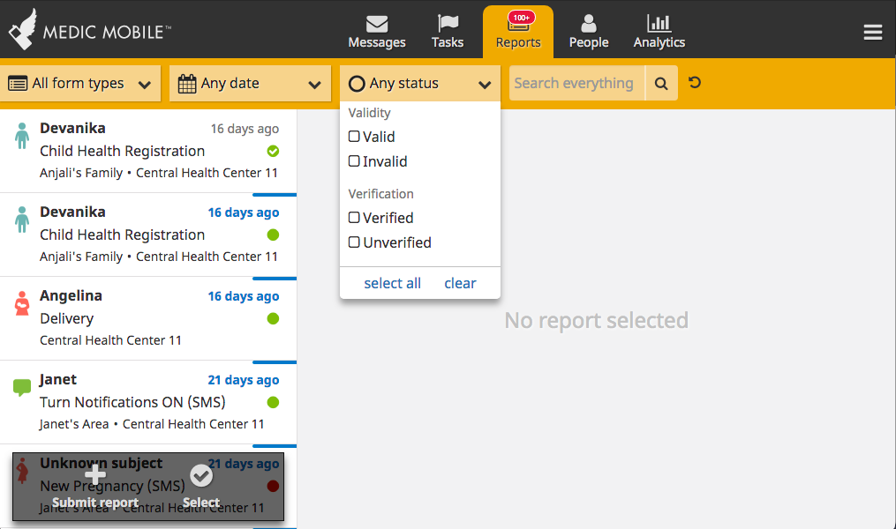Screen dimensions: 896x529
Task: Click the delivery mother icon on Angelina report
Action: coord(22,303)
